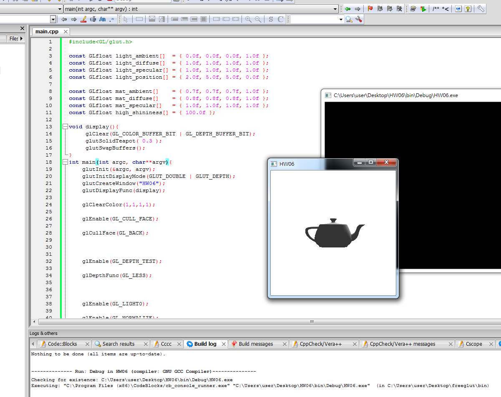This screenshot has width=501, height=397.
Task: Click the rendered teapot in HW06 window
Action: tap(334, 234)
